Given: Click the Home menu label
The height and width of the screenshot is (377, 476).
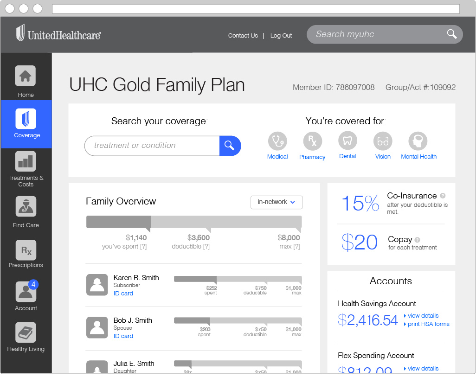Looking at the screenshot, I should [x=26, y=95].
